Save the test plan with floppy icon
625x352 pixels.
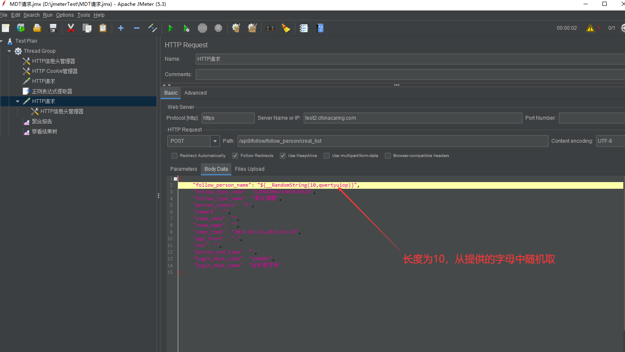(53, 28)
